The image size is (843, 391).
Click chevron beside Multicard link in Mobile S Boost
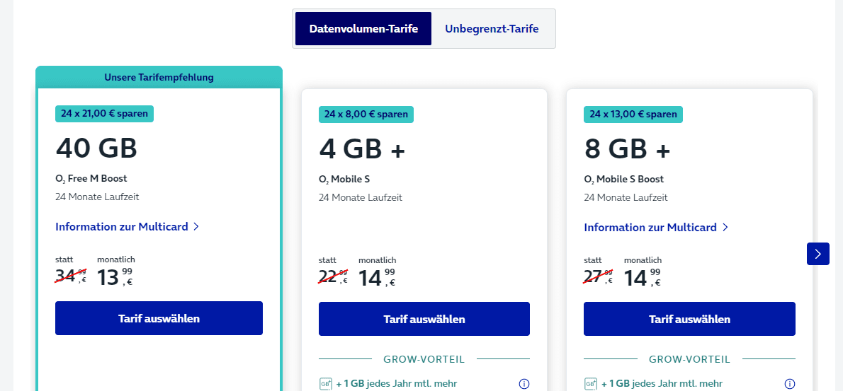(725, 228)
